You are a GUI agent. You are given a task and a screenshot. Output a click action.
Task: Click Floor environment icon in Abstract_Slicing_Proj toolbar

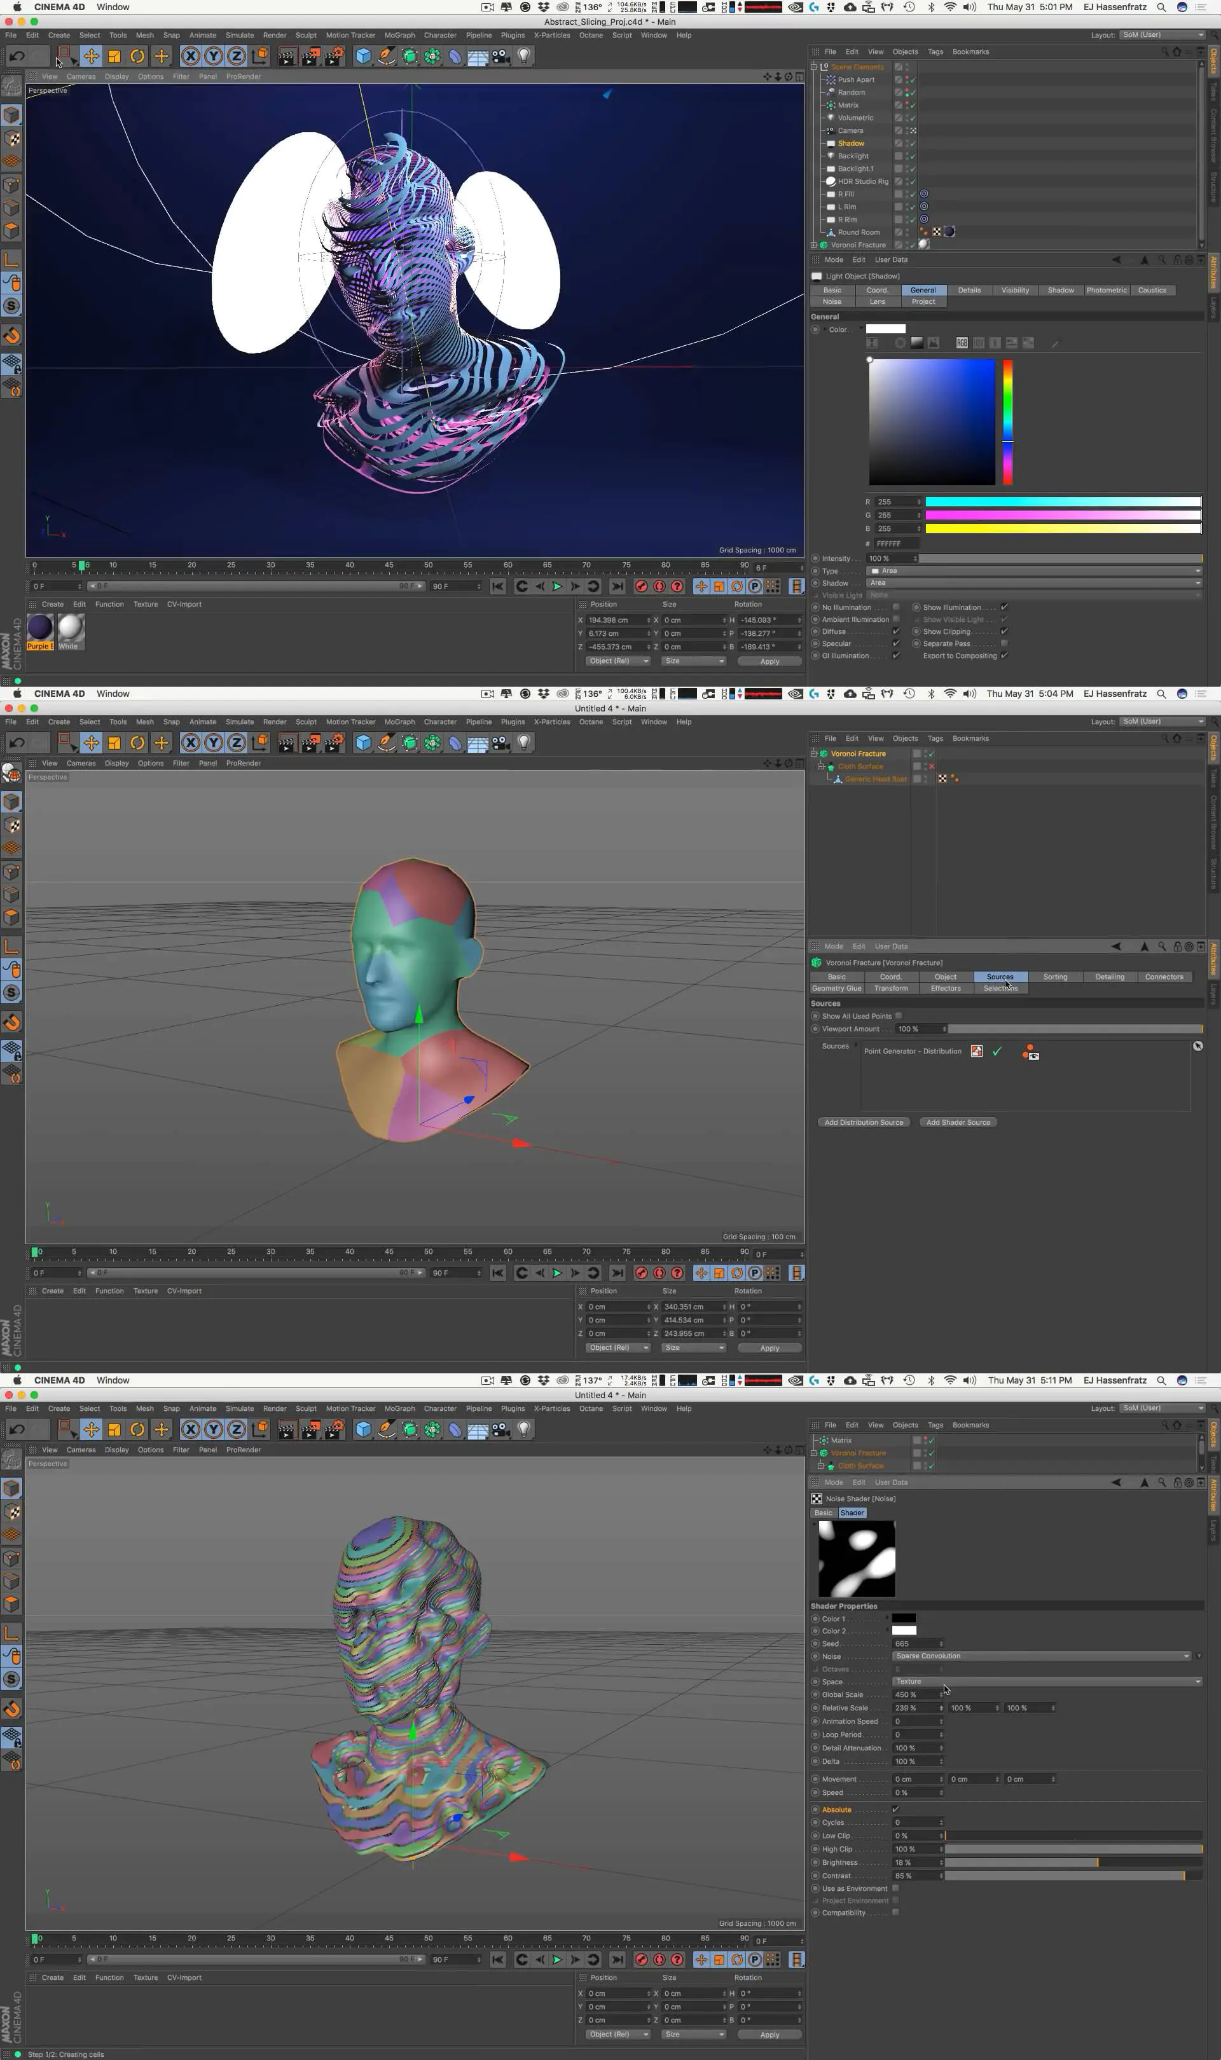(478, 56)
